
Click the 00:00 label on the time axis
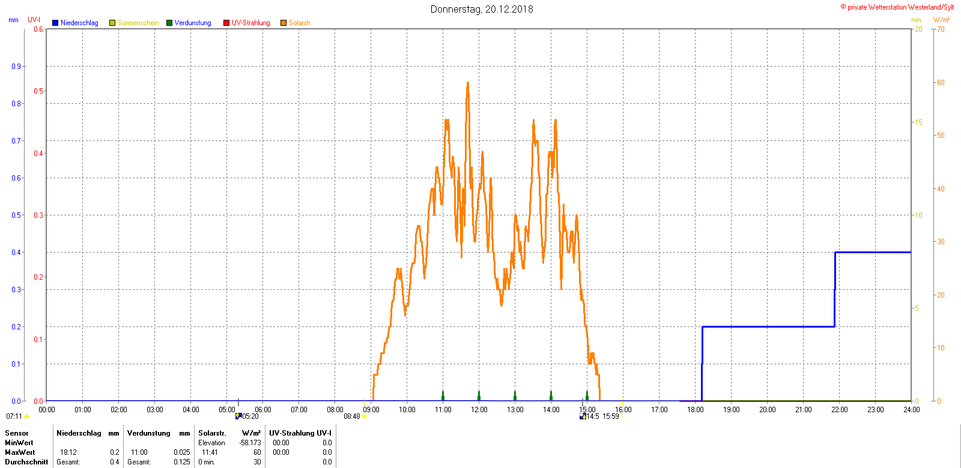click(47, 410)
